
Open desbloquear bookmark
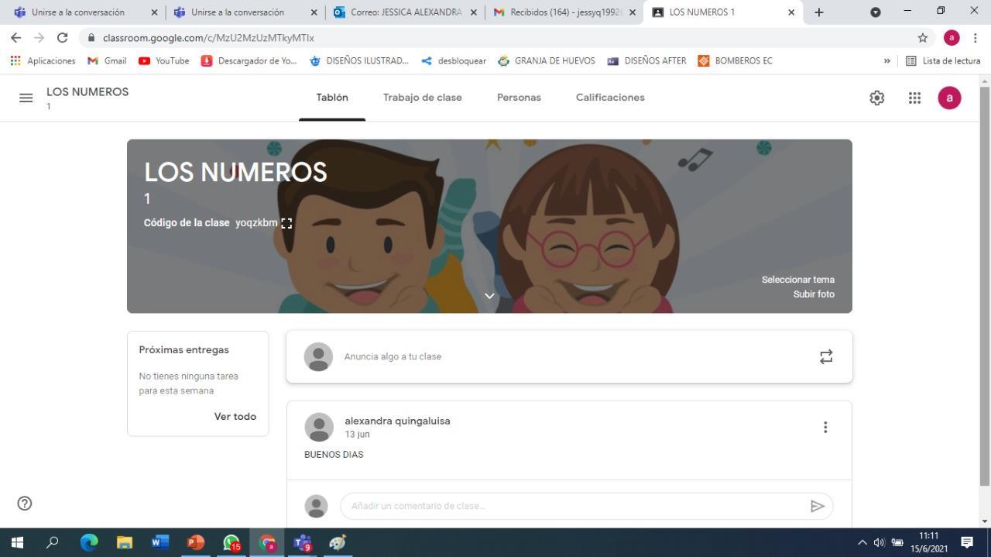tap(454, 60)
